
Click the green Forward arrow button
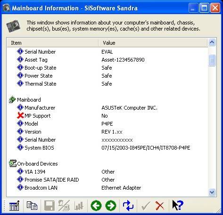click(111, 206)
